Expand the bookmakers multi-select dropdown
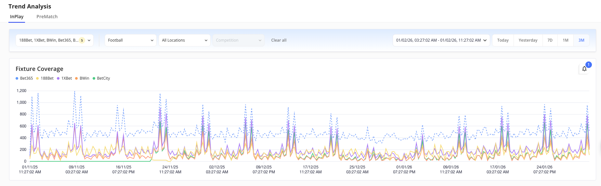601x186 pixels. click(x=54, y=40)
